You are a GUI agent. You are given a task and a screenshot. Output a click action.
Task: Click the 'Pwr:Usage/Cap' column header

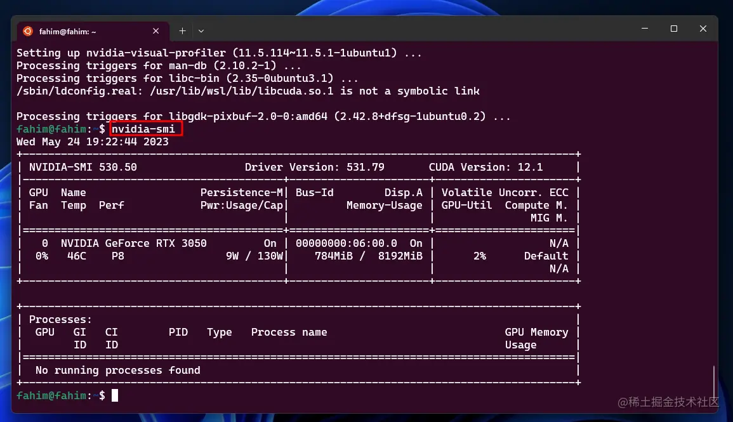pyautogui.click(x=242, y=205)
